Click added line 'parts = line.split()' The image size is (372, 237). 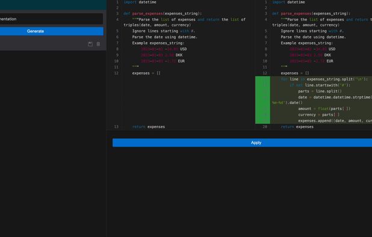click(x=320, y=91)
